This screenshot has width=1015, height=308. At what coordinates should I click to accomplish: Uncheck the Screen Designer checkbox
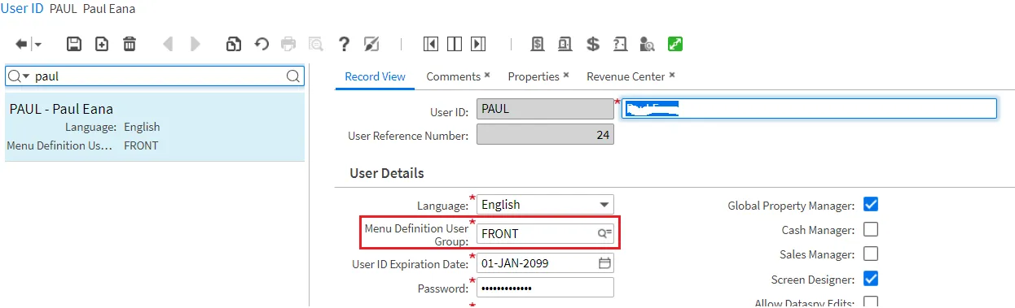coord(871,279)
